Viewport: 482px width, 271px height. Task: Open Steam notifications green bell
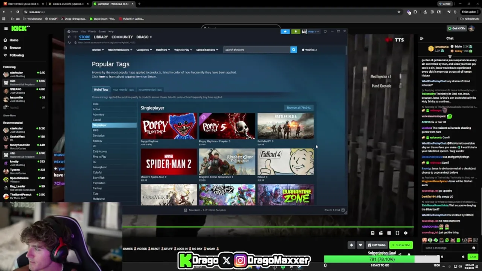(x=296, y=32)
